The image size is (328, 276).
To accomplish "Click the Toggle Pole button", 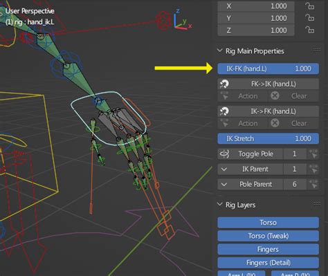I will pos(250,154).
